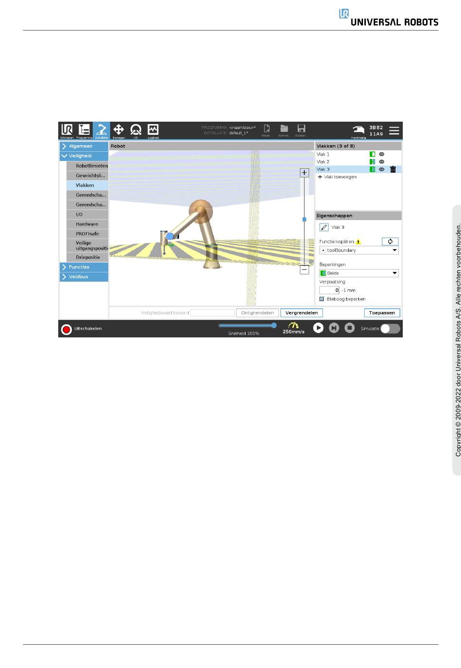Open the Logboek icon in header
Viewport: 461px width, 668px height.
click(x=153, y=130)
